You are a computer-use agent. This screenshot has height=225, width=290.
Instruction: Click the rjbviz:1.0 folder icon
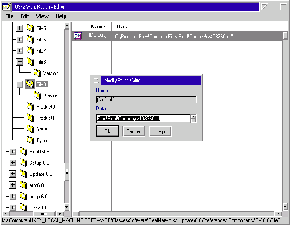23,207
